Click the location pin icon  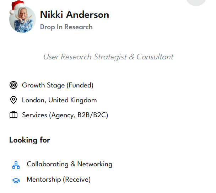pos(13,100)
